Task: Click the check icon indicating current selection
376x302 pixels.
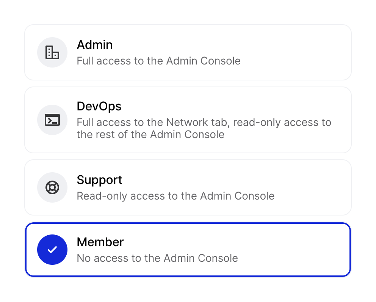Action: tap(52, 250)
